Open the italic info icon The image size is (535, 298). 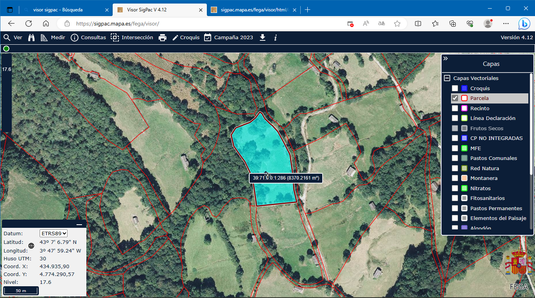pyautogui.click(x=276, y=38)
